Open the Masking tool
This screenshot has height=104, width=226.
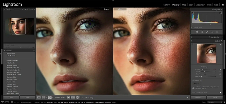click(217, 32)
